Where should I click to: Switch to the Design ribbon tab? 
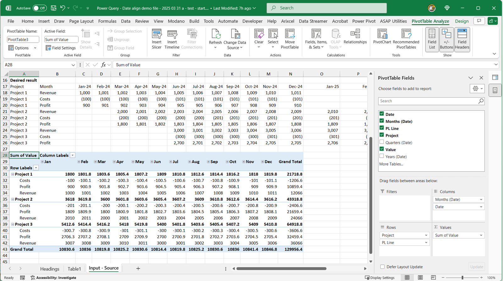462,21
